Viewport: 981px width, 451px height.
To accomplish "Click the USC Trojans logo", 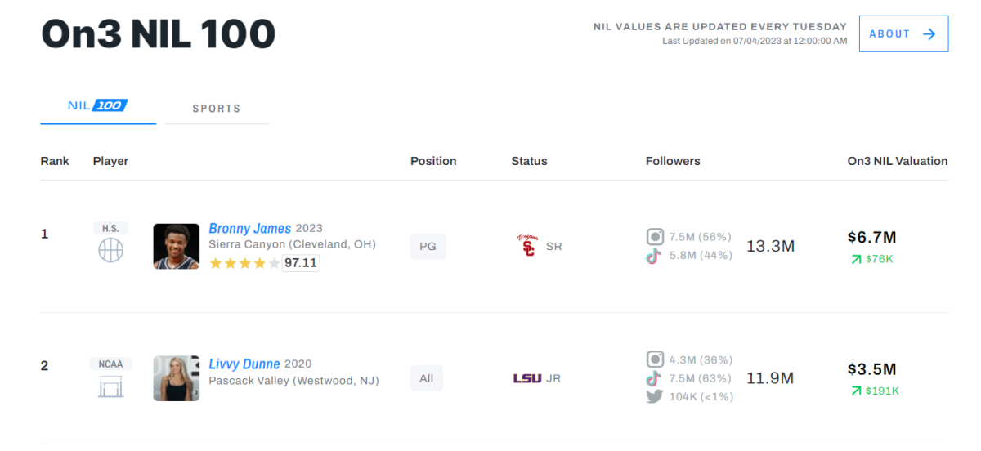I will click(527, 246).
